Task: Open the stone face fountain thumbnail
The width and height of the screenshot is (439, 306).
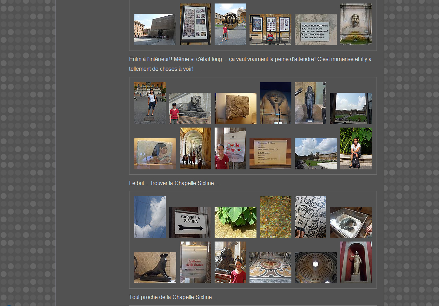Action: pyautogui.click(x=356, y=24)
